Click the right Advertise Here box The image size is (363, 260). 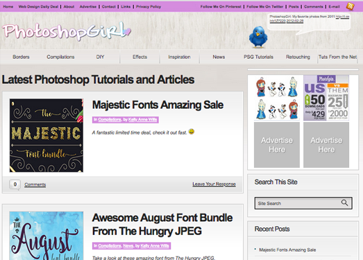326,145
